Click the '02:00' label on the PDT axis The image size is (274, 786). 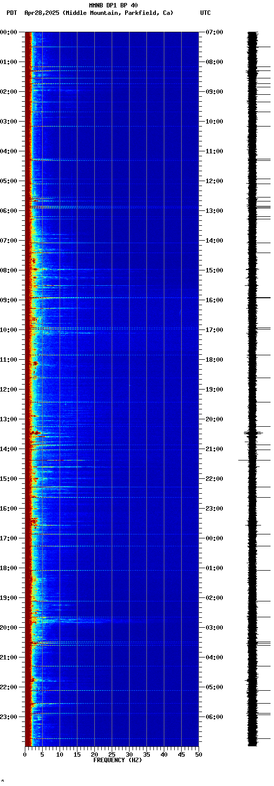(x=9, y=92)
